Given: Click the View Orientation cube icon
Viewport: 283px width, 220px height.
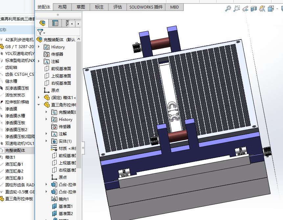Looking at the screenshot, I should (x=270, y=9).
